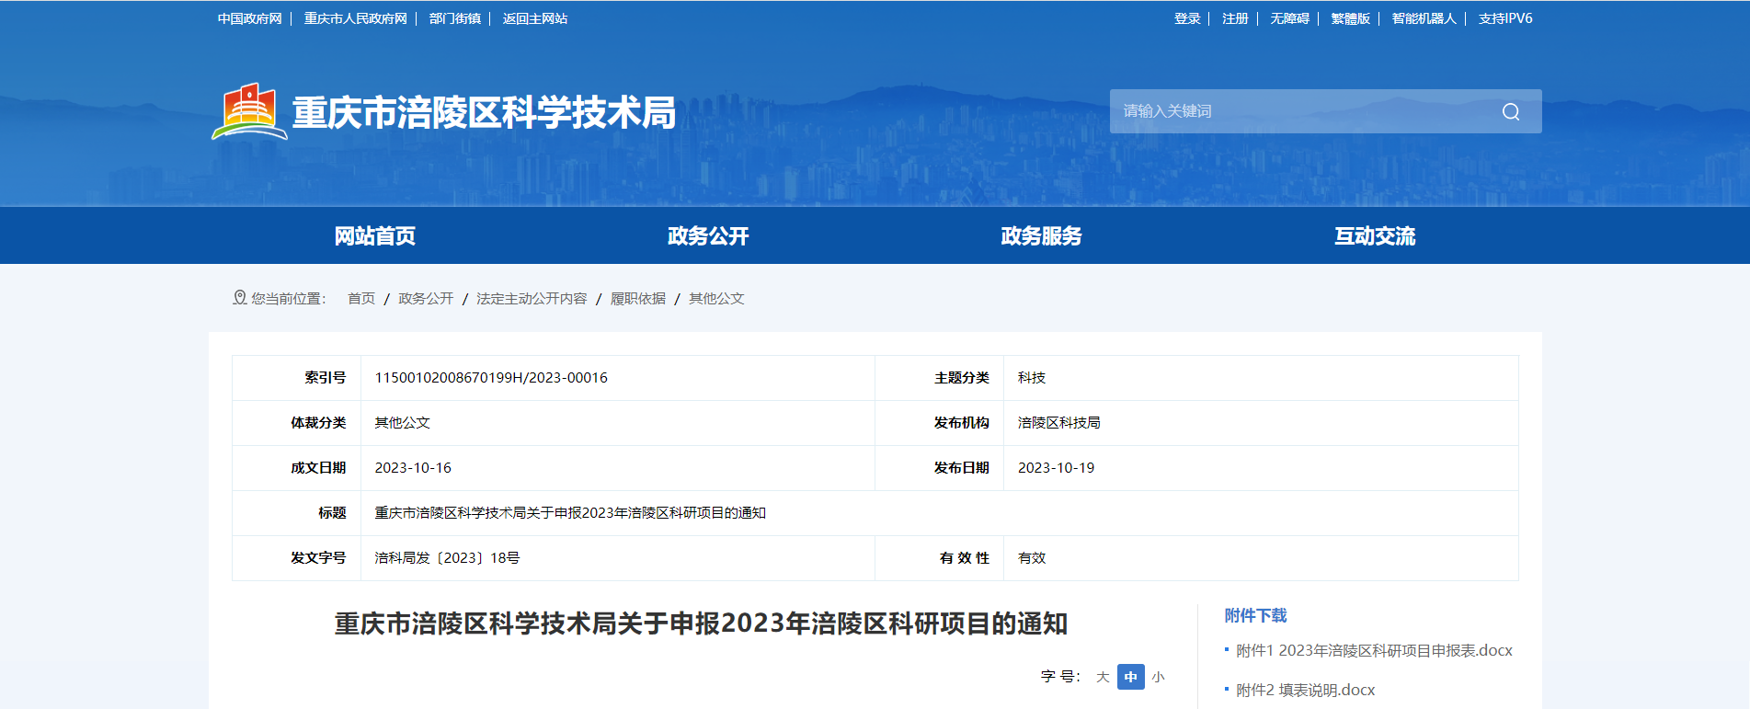
Task: Click the 注册 register link
Action: coord(1234,18)
